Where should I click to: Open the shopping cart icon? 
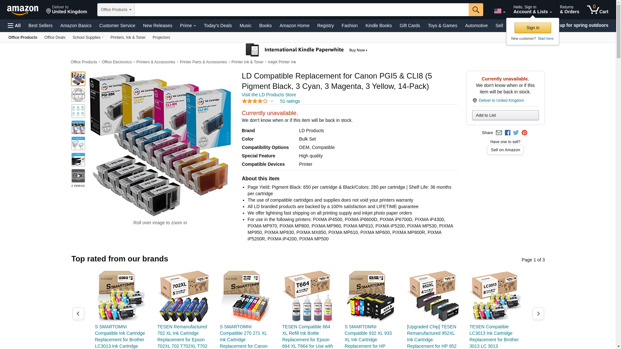597,10
